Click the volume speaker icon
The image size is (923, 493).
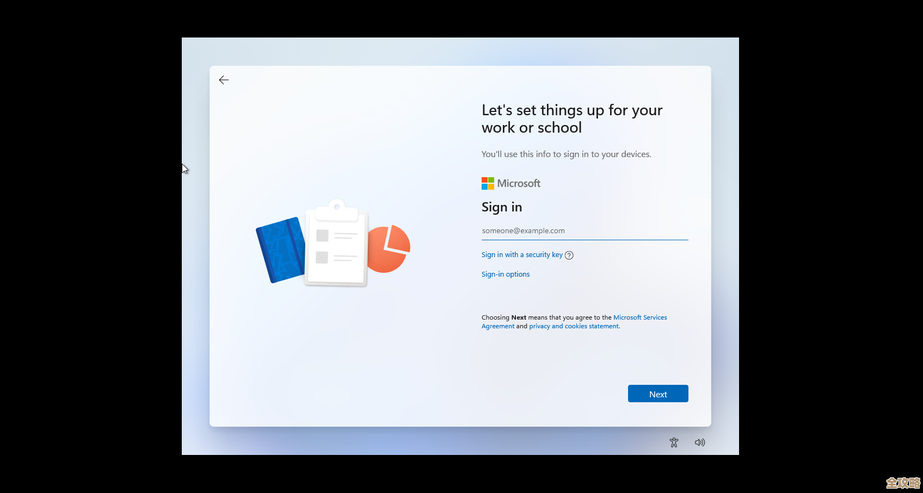coord(700,442)
